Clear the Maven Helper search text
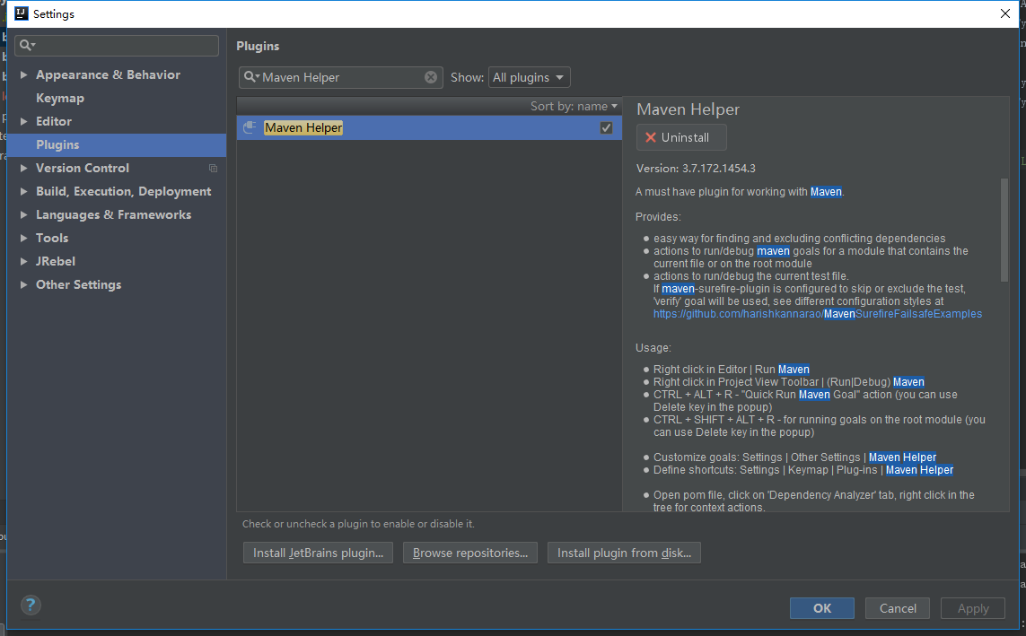Viewport: 1026px width, 636px height. click(x=431, y=77)
